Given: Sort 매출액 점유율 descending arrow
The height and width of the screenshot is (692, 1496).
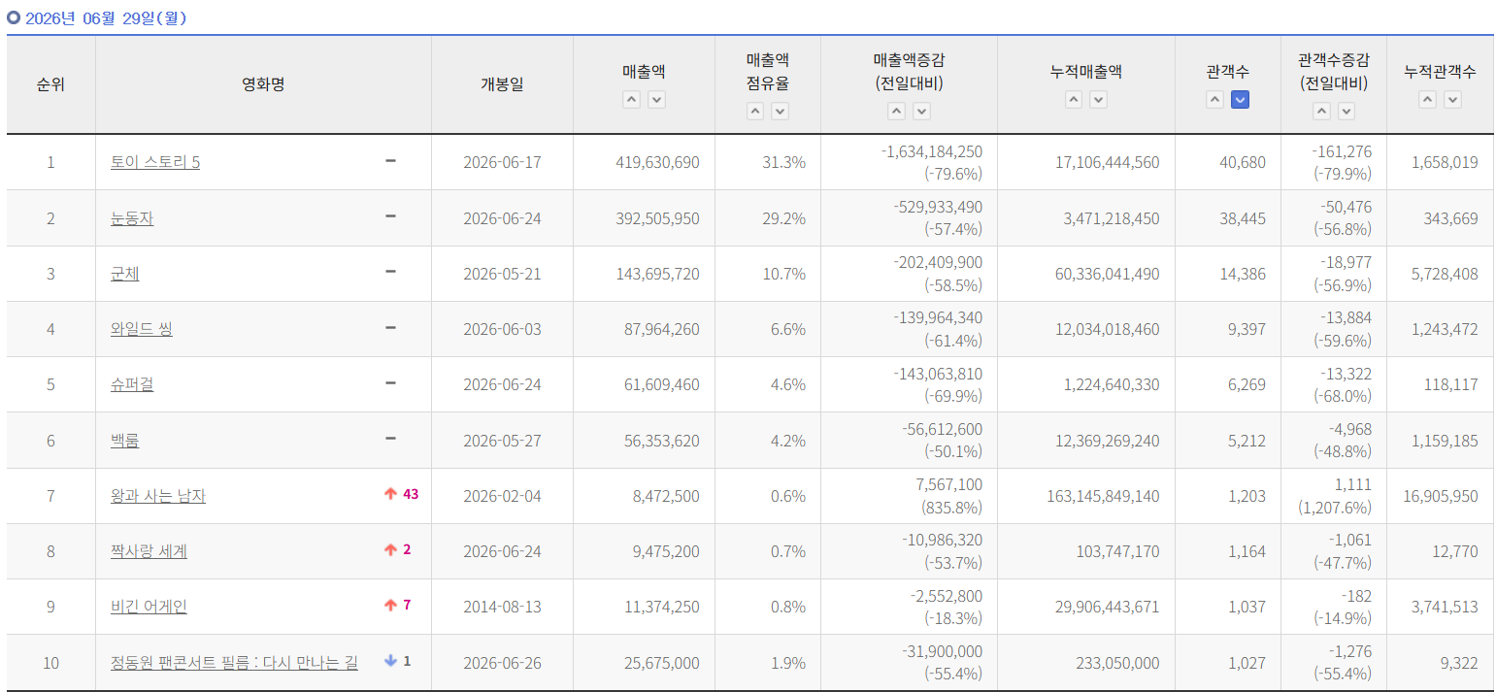Looking at the screenshot, I should coord(780,111).
